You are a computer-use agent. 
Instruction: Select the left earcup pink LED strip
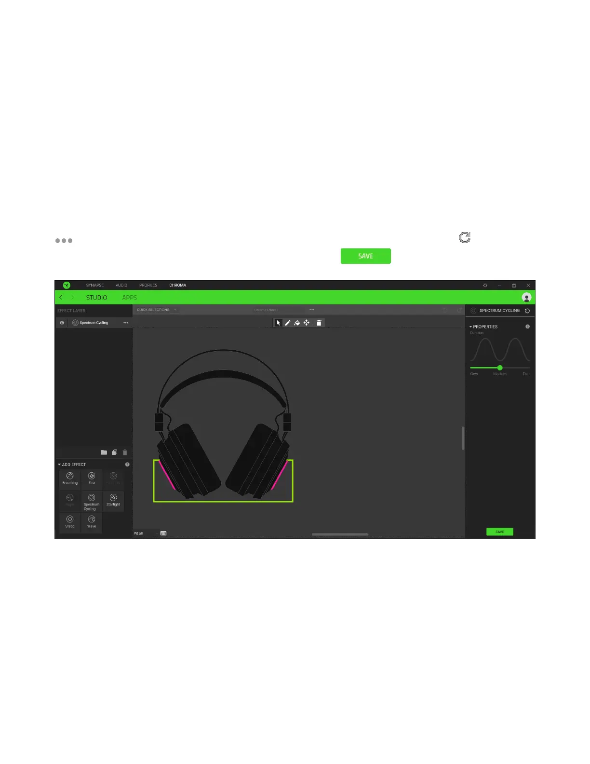[x=167, y=475]
